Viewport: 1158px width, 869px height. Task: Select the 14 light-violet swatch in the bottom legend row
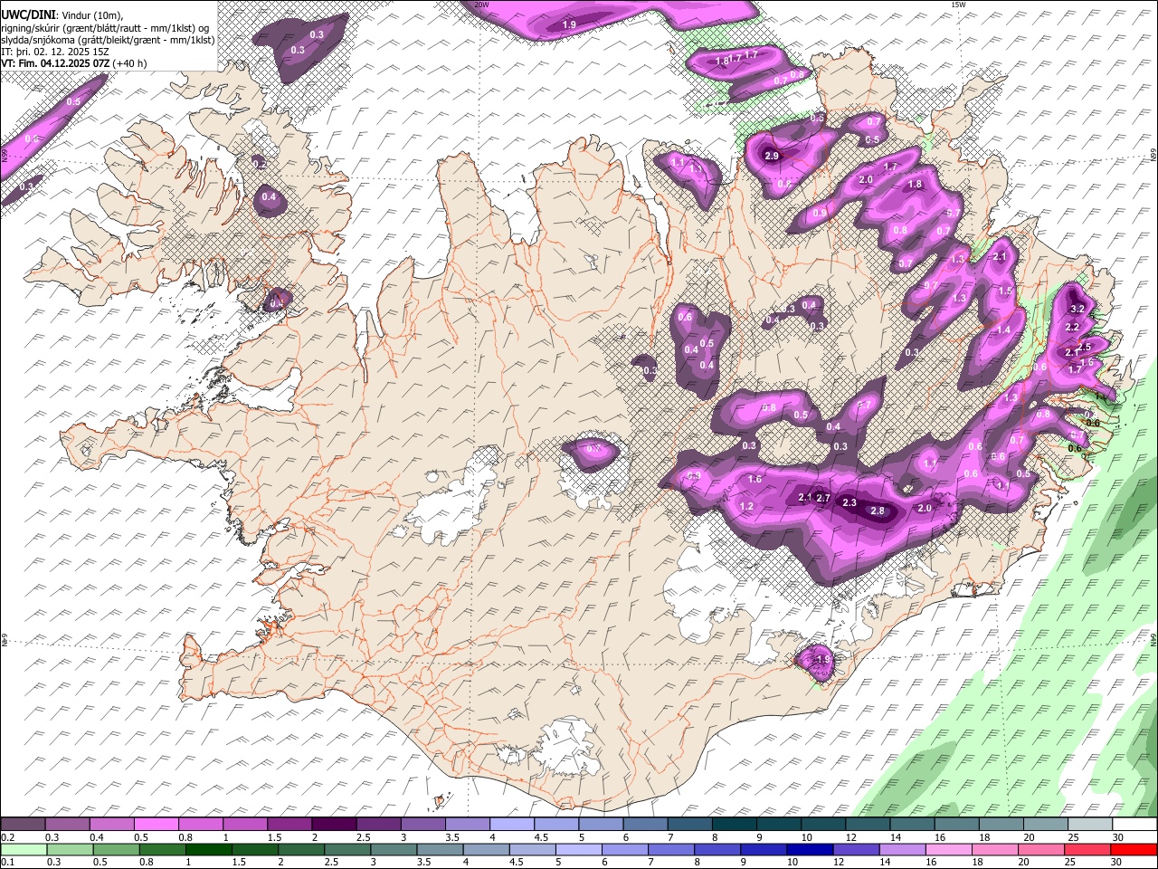coord(903,849)
